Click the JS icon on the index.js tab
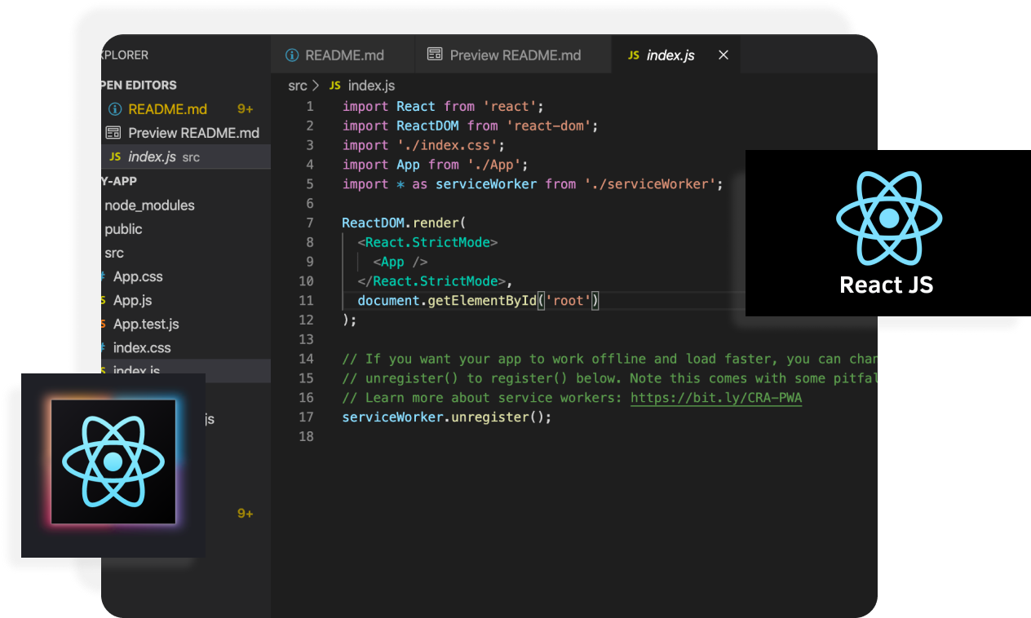The height and width of the screenshot is (618, 1031). [633, 55]
